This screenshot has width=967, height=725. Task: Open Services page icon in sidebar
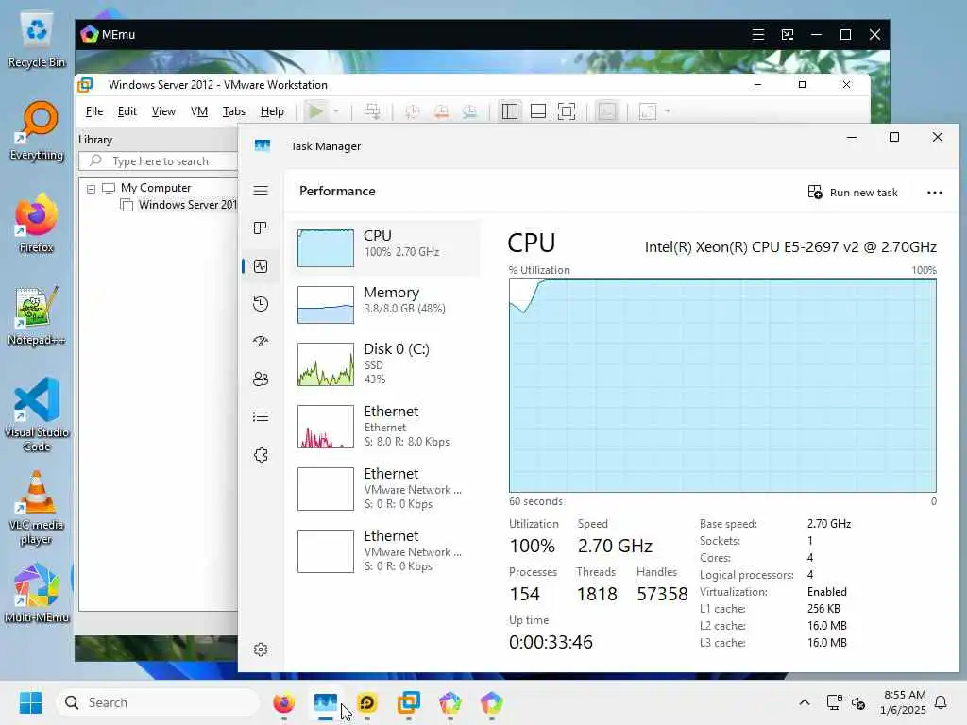point(261,455)
